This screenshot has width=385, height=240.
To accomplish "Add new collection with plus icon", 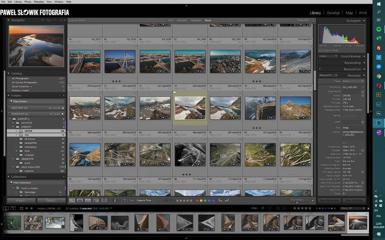I will click(64, 177).
